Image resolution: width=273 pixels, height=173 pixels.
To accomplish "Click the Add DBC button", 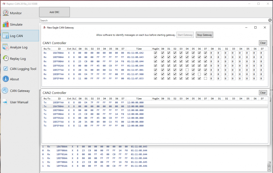I will (x=54, y=12).
